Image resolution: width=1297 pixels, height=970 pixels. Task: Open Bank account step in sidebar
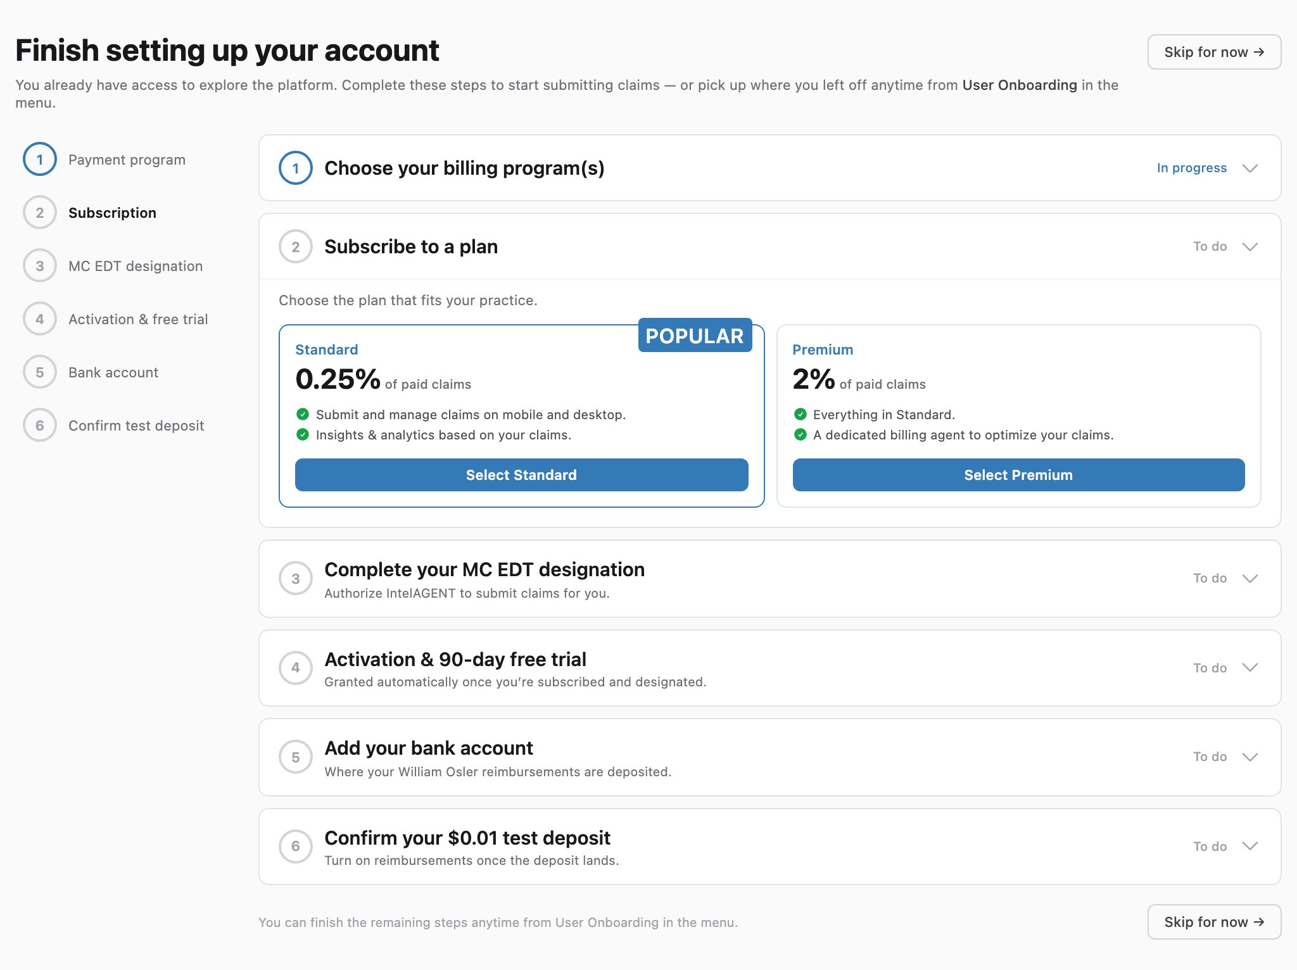113,372
